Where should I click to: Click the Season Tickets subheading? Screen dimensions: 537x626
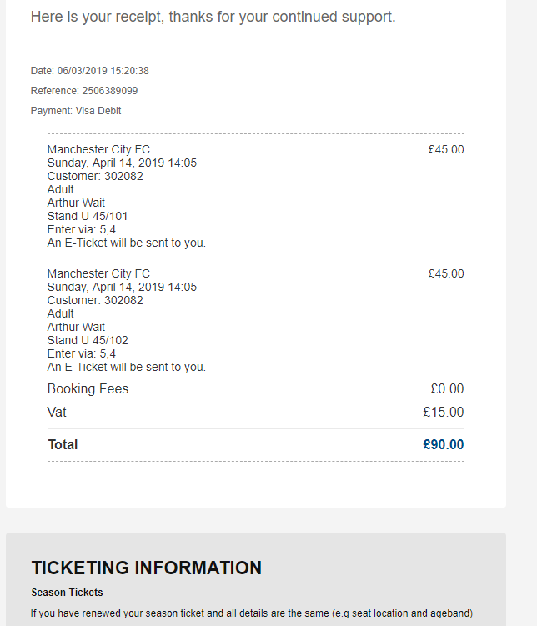point(67,593)
